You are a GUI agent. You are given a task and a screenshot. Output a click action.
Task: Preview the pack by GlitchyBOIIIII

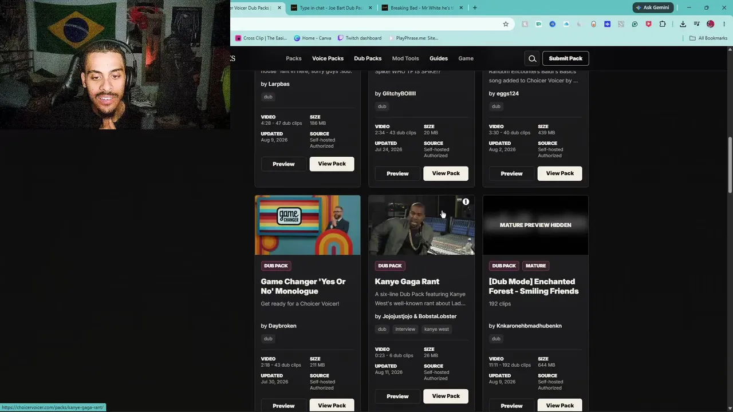pos(397,173)
